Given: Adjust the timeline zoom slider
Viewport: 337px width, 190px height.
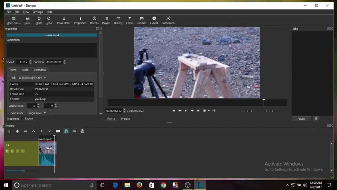Looking at the screenshot, I should tap(23, 171).
